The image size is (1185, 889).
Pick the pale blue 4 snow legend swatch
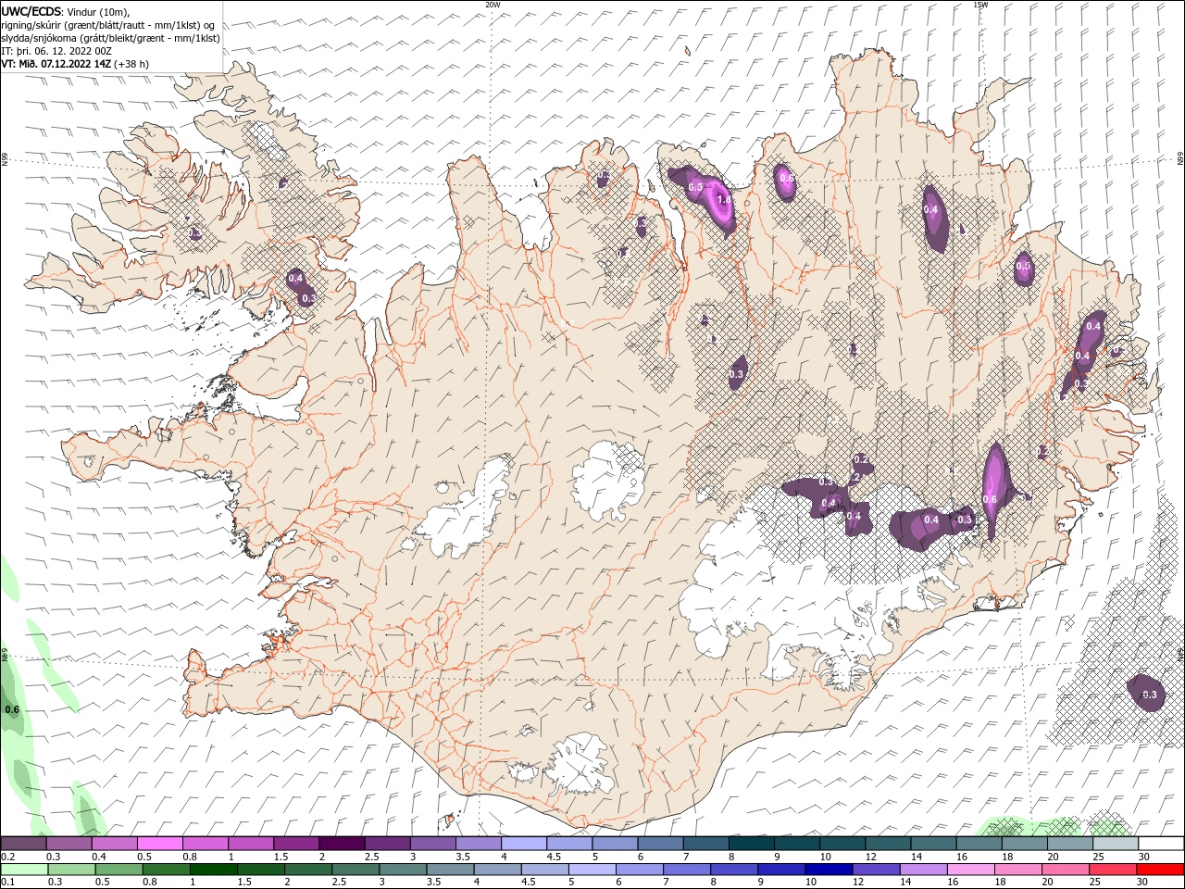tap(524, 844)
